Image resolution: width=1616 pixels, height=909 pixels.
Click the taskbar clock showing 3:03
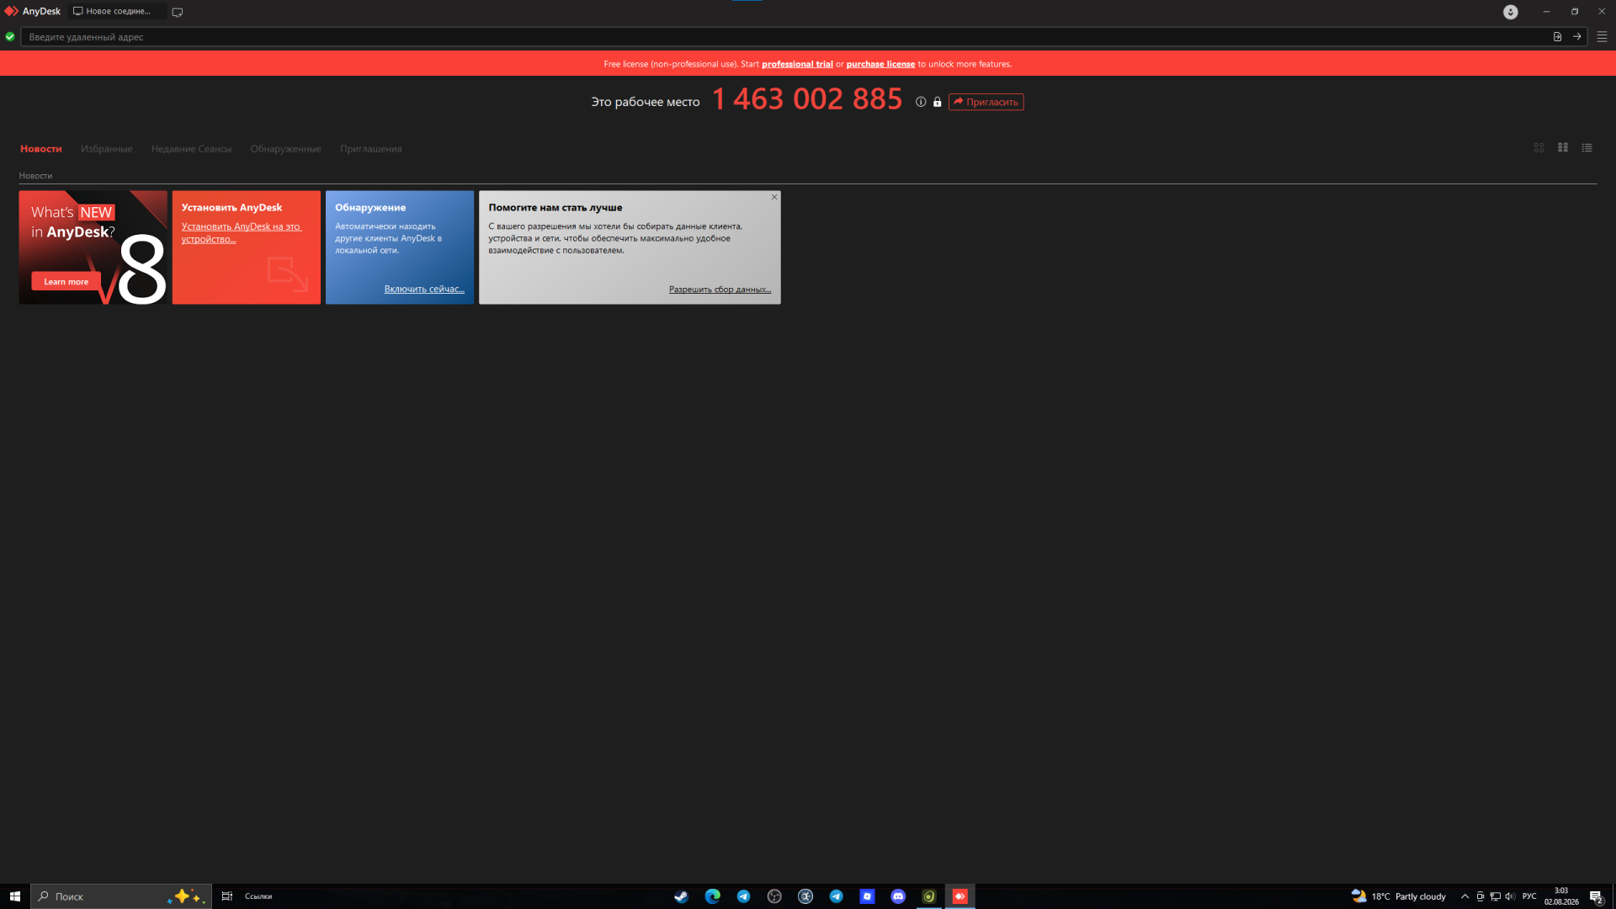click(x=1561, y=896)
